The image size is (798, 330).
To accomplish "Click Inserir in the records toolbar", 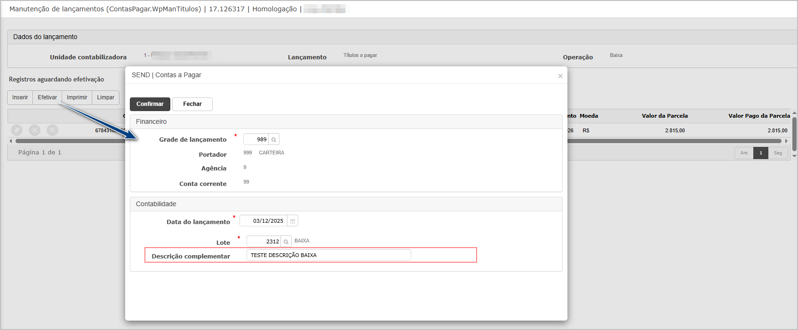I will 20,97.
